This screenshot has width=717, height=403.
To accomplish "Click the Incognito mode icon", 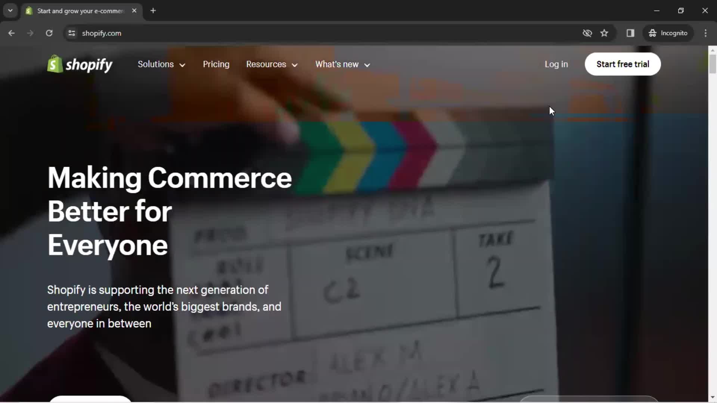I will click(652, 33).
